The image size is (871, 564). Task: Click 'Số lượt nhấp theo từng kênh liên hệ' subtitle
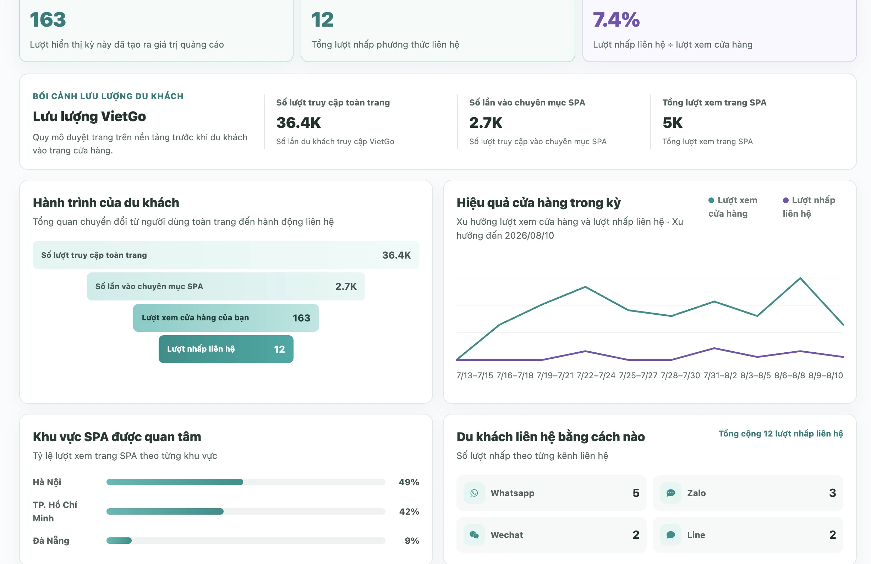[x=532, y=456]
